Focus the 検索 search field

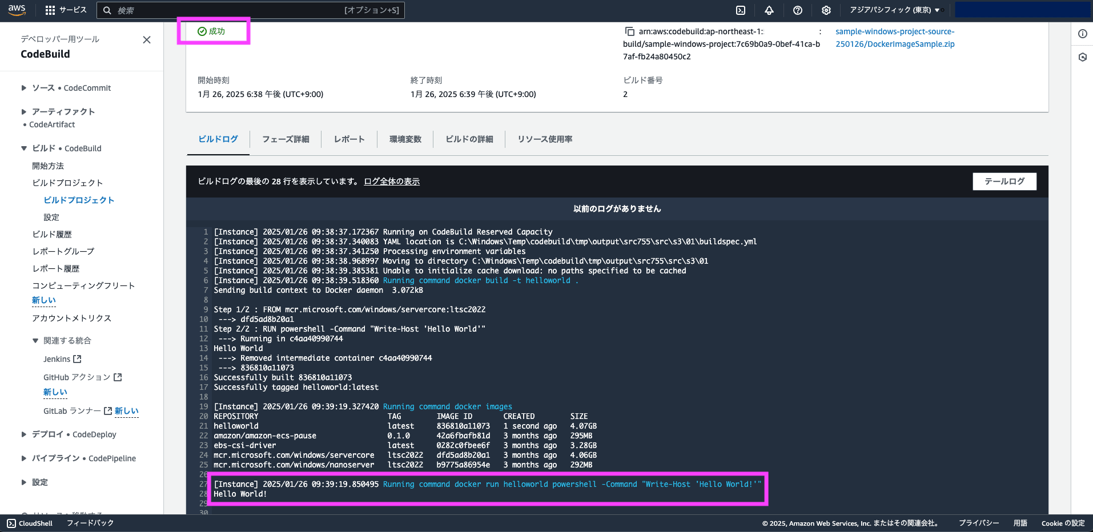point(251,10)
